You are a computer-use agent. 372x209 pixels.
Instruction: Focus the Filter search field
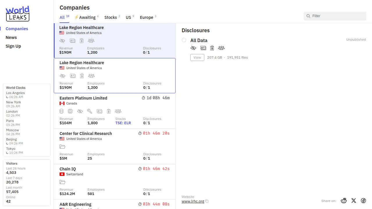(x=337, y=16)
